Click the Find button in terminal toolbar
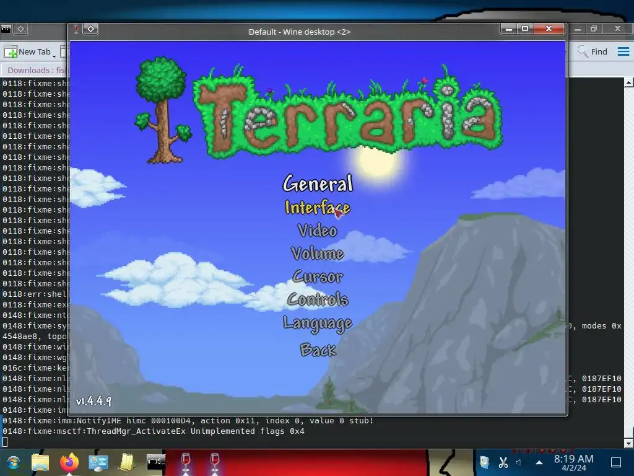 593,52
